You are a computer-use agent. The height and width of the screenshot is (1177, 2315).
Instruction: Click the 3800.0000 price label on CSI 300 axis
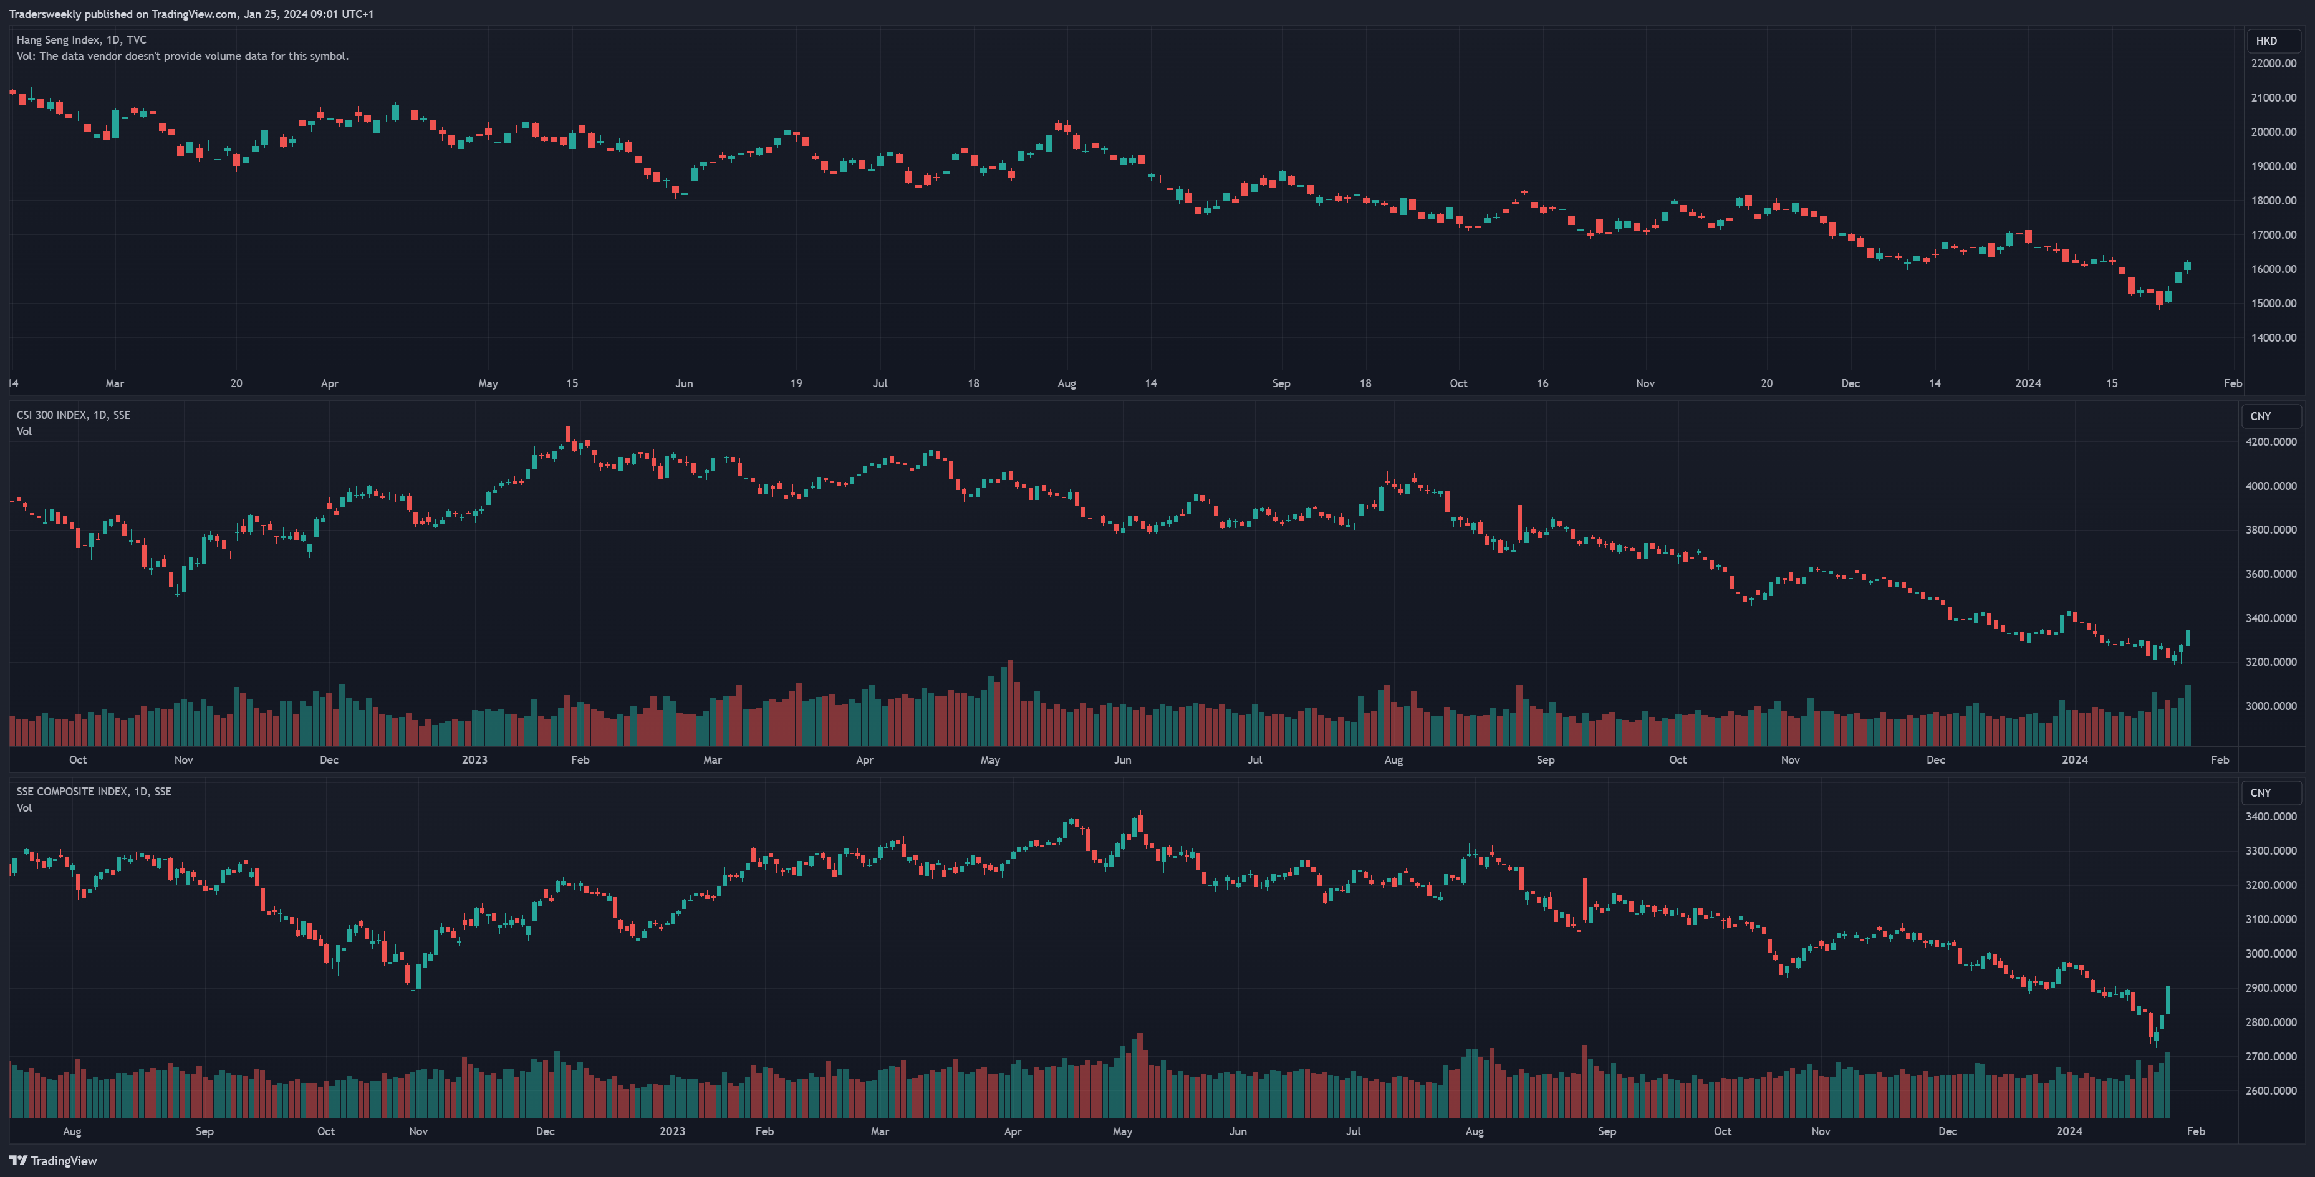[x=2271, y=530]
